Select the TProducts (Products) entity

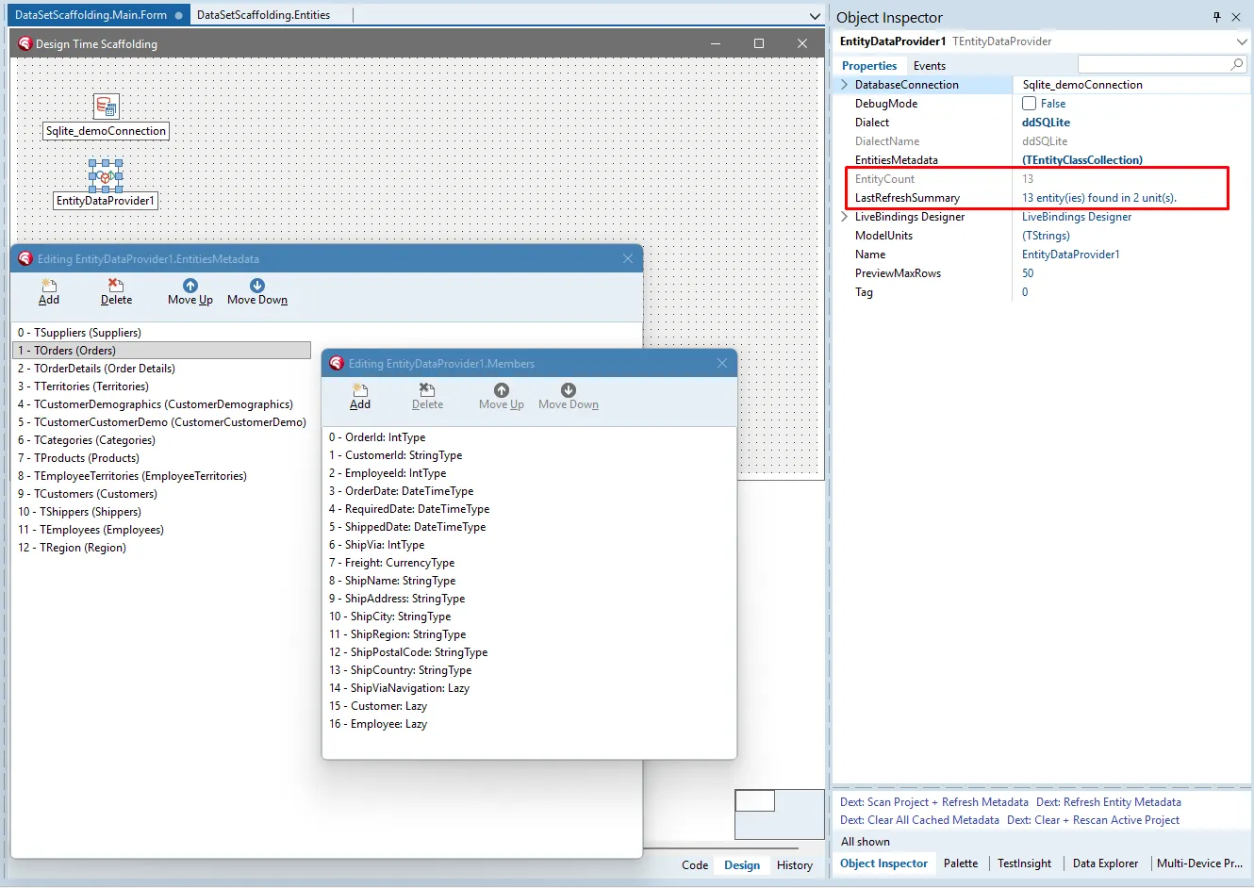tap(162, 458)
